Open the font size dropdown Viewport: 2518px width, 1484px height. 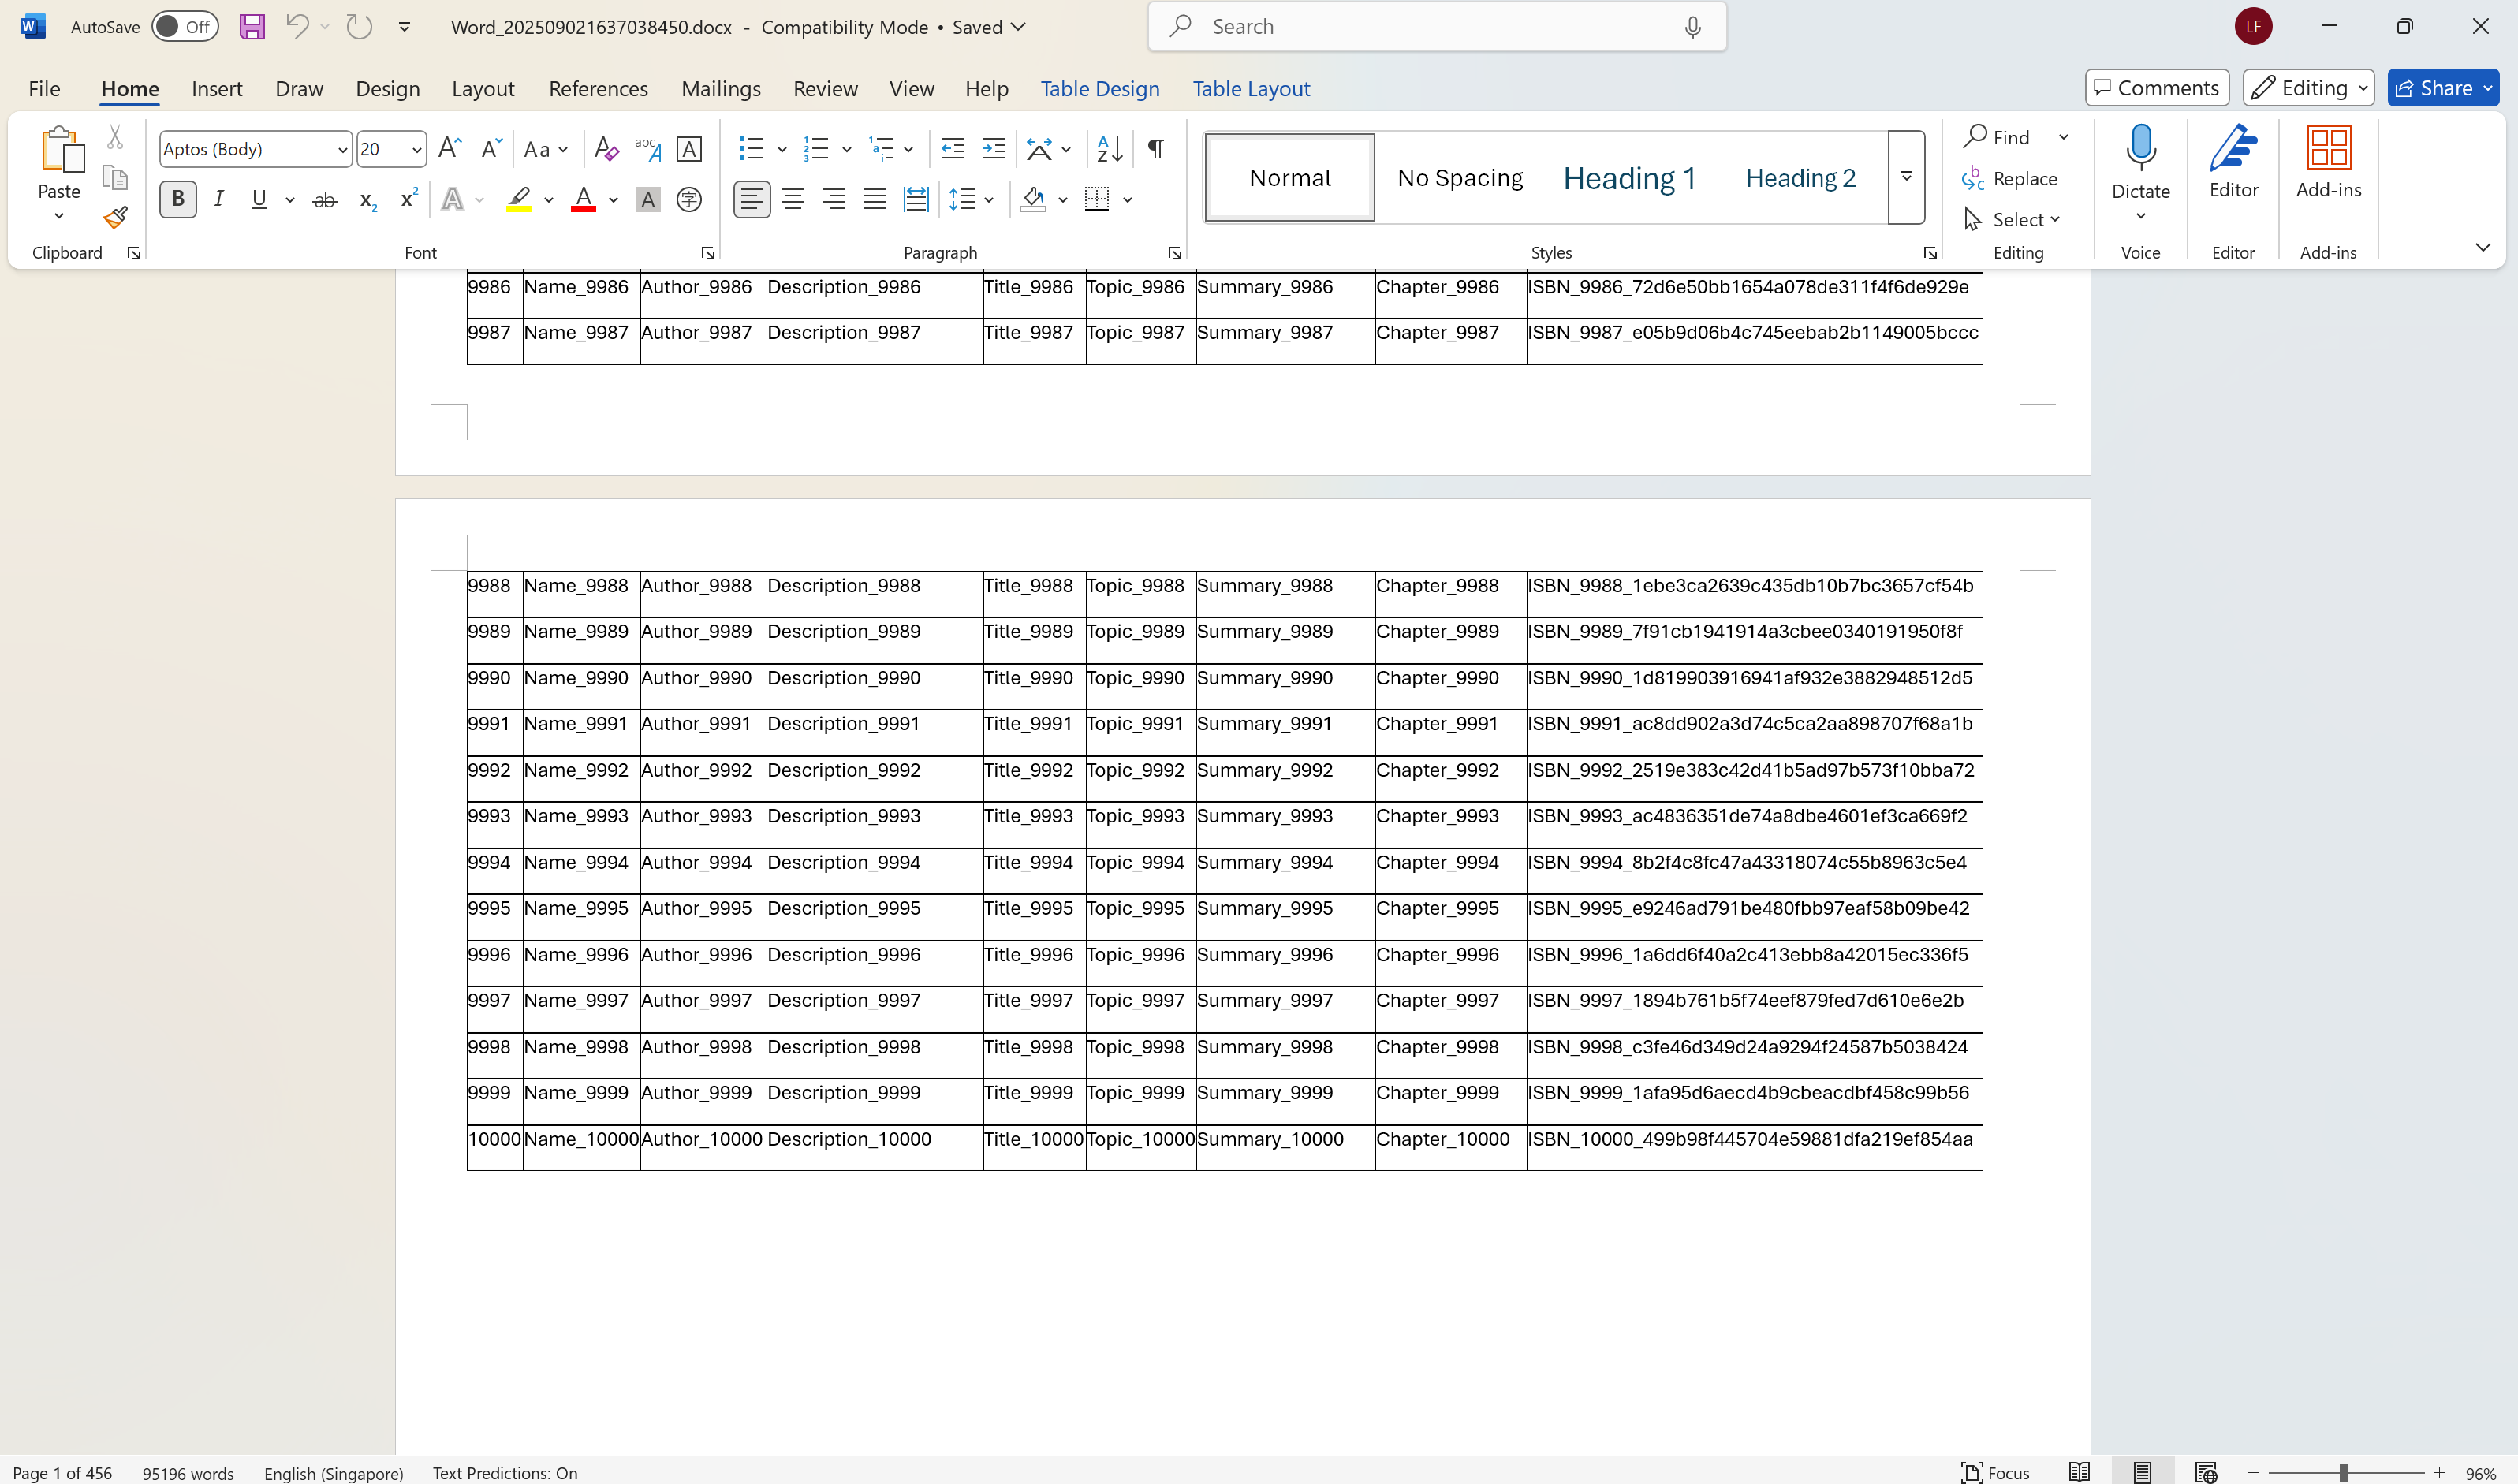[x=416, y=149]
